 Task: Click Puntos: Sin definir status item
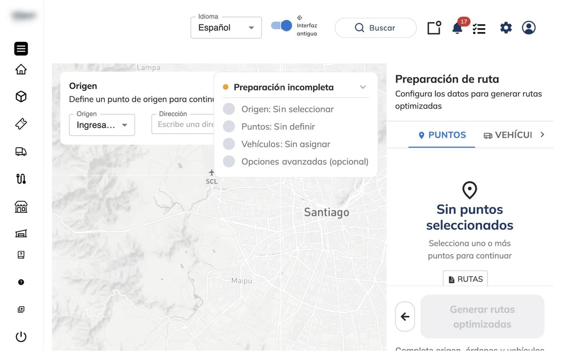(x=269, y=126)
